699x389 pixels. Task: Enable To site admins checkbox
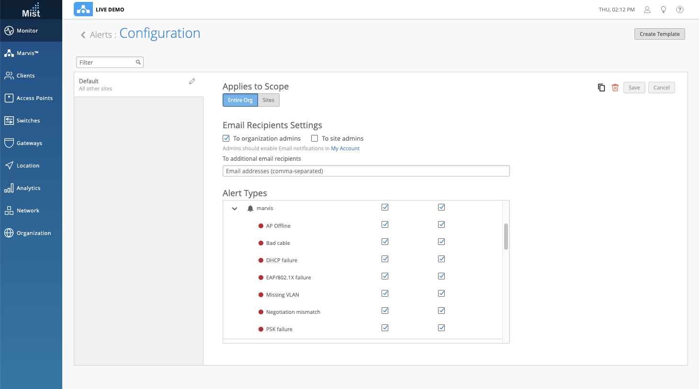coord(315,138)
